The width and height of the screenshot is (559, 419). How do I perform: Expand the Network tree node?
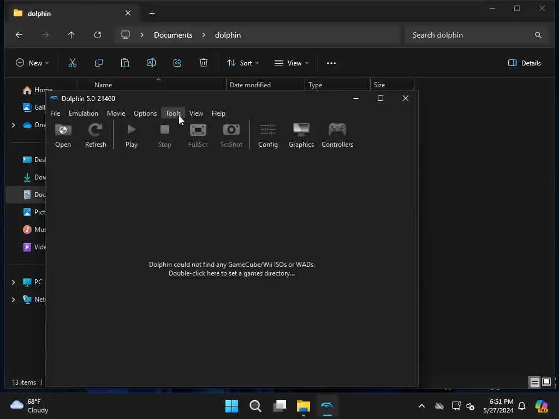click(x=14, y=300)
